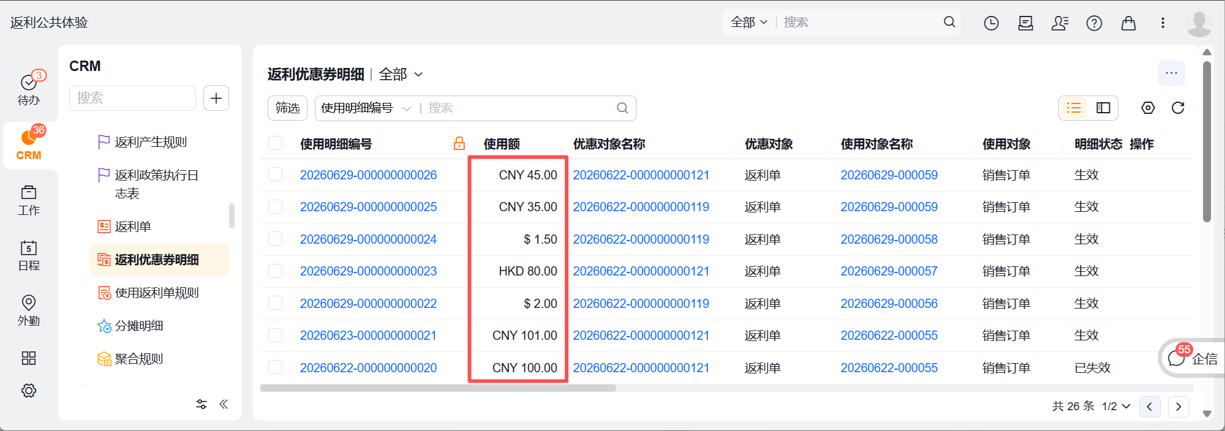Screen dimensions: 1225x431
Task: Select checkbox for row 20260629-000000000023
Action: (276, 271)
